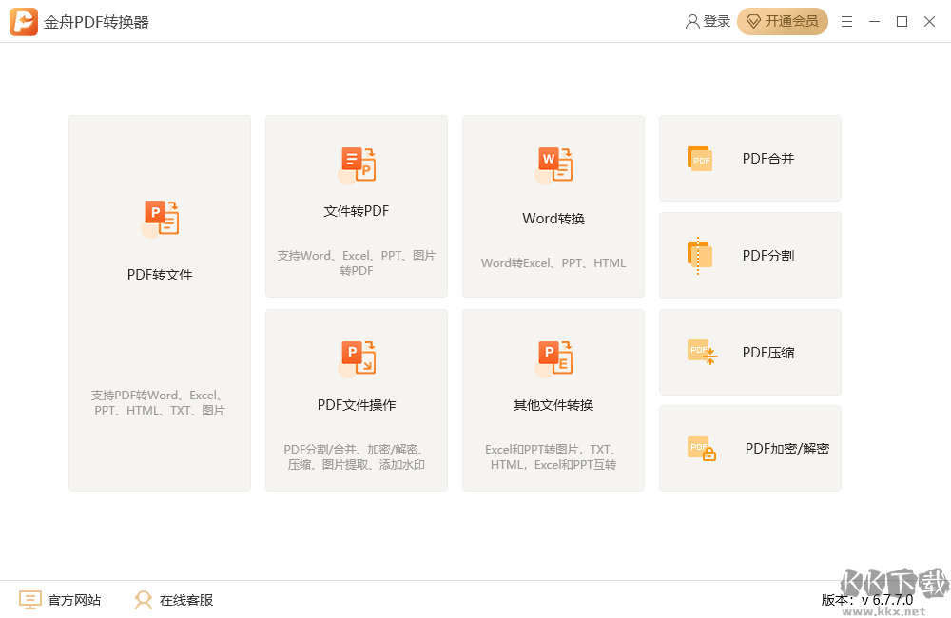Click the PDF分割 icon
The width and height of the screenshot is (951, 618).
pos(700,256)
